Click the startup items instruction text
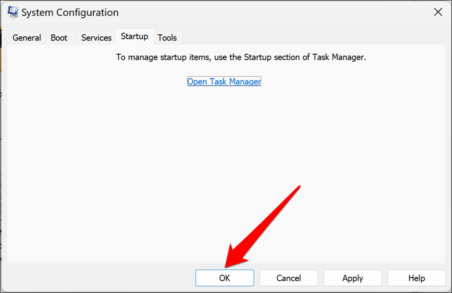452x293 pixels. tap(241, 57)
